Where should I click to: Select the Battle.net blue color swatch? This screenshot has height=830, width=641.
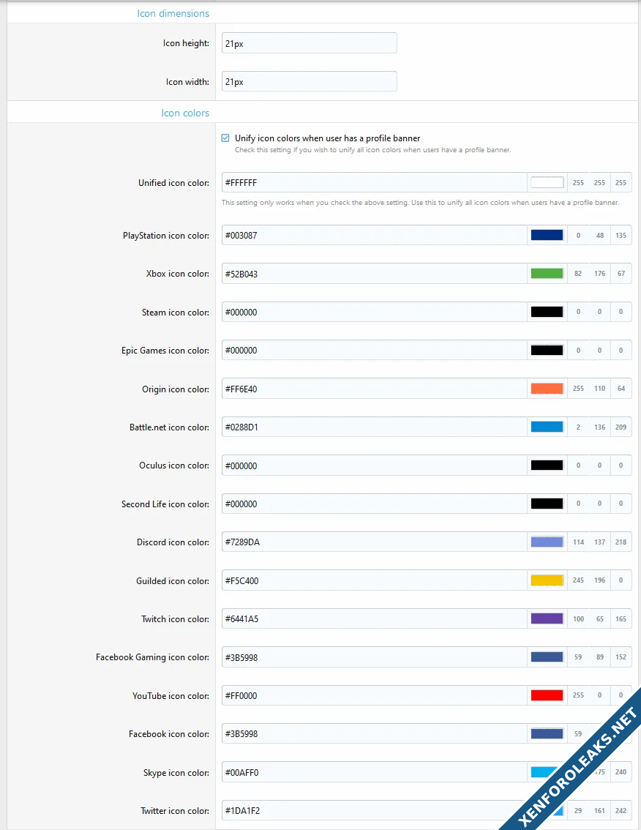547,427
